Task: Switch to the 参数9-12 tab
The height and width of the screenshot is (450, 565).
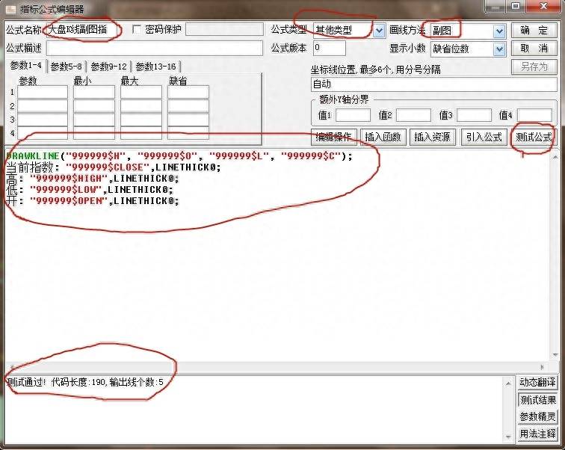Action: point(109,67)
